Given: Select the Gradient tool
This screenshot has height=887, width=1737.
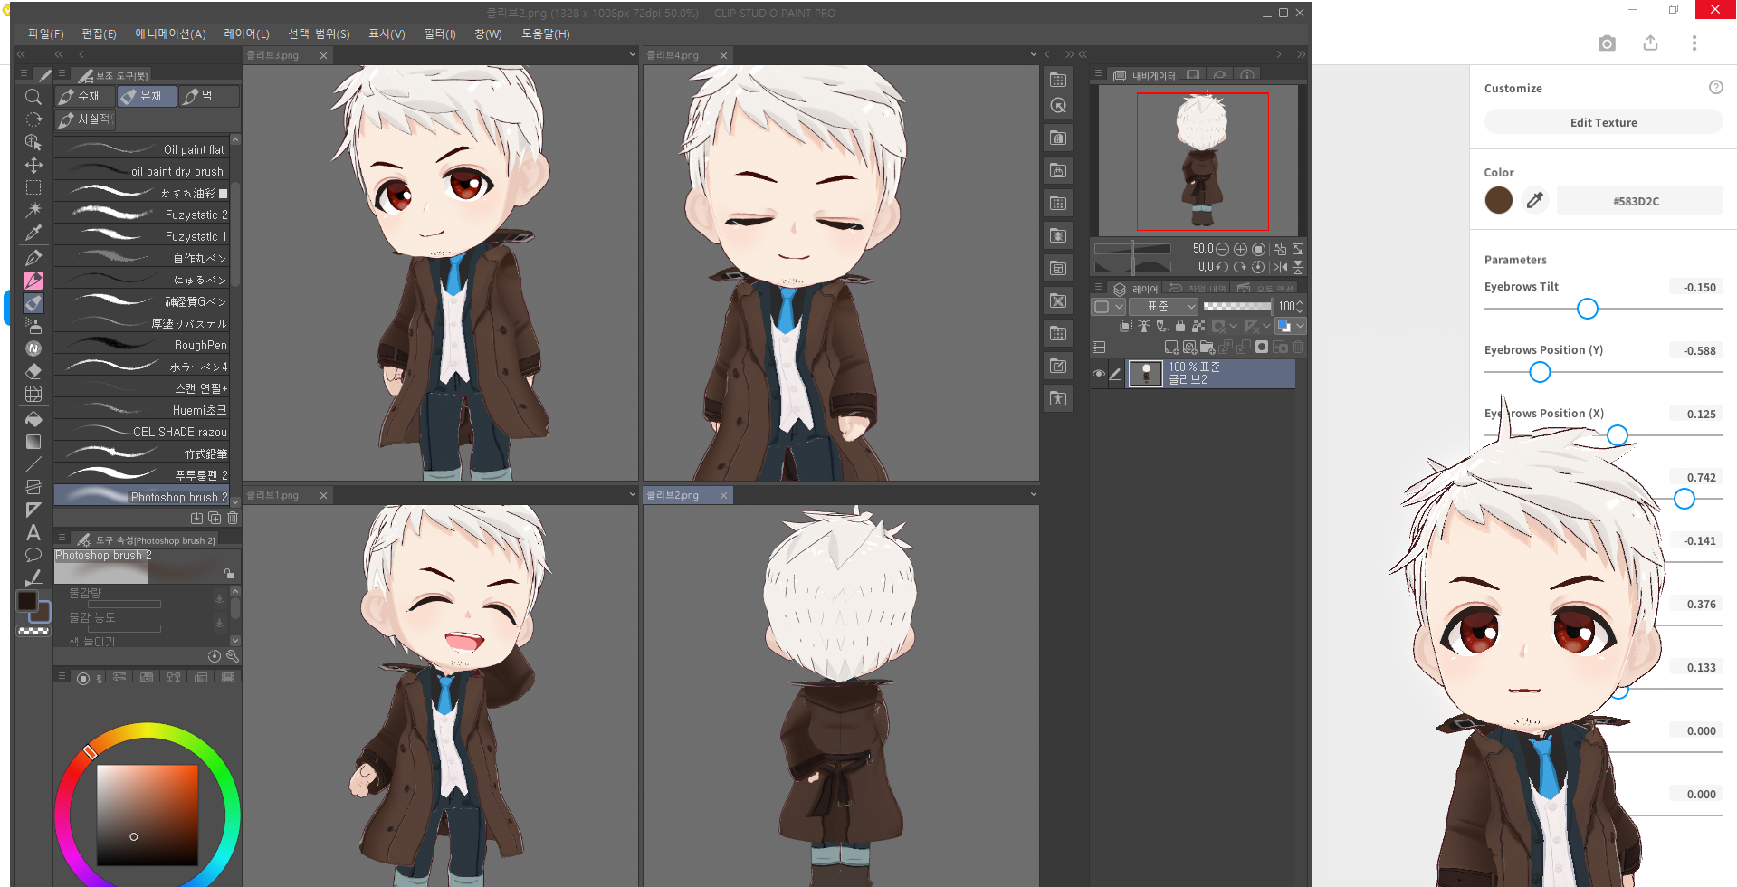Looking at the screenshot, I should [33, 442].
